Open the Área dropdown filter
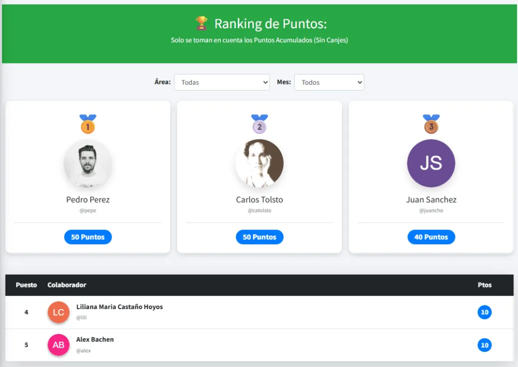Image resolution: width=518 pixels, height=367 pixels. [222, 83]
